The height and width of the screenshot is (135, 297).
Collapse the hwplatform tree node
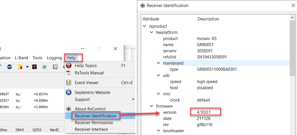(152, 32)
